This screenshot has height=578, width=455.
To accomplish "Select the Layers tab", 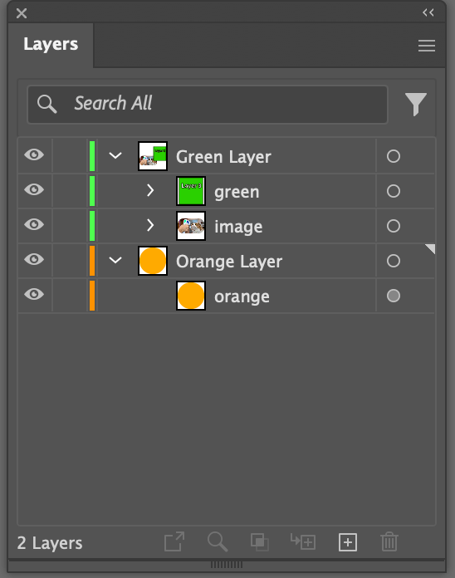I will click(51, 45).
